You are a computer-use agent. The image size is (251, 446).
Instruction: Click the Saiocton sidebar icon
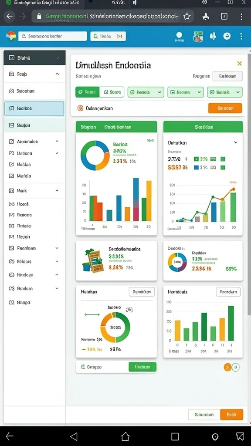pyautogui.click(x=11, y=91)
